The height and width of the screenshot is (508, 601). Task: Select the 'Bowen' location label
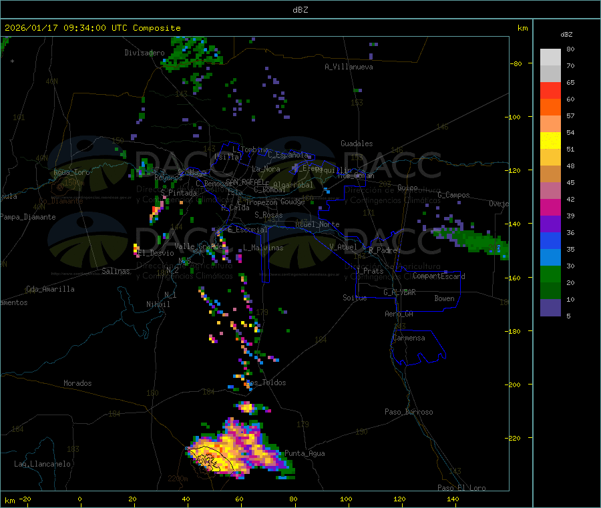point(444,298)
